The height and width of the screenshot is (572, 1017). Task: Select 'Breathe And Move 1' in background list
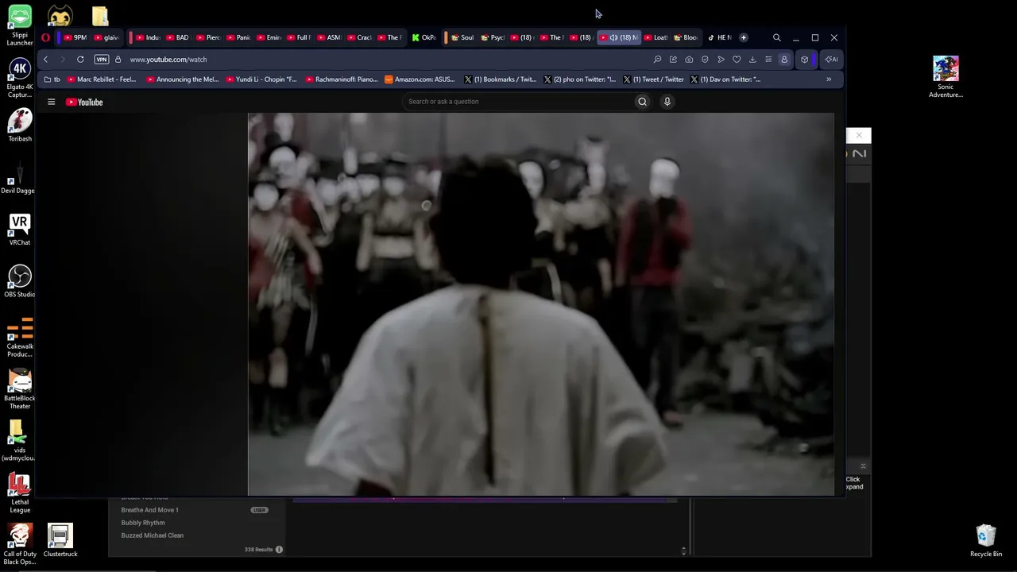[149, 510]
